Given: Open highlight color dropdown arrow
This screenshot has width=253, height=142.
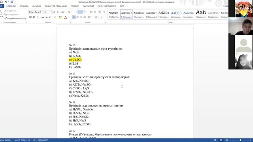Looking at the screenshot, I should 62,17.
